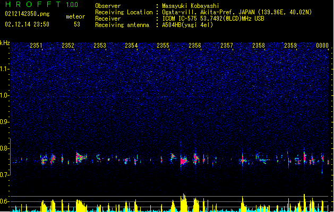Click the 2353 time marker
This screenshot has height=212, width=334.
click(x=100, y=46)
